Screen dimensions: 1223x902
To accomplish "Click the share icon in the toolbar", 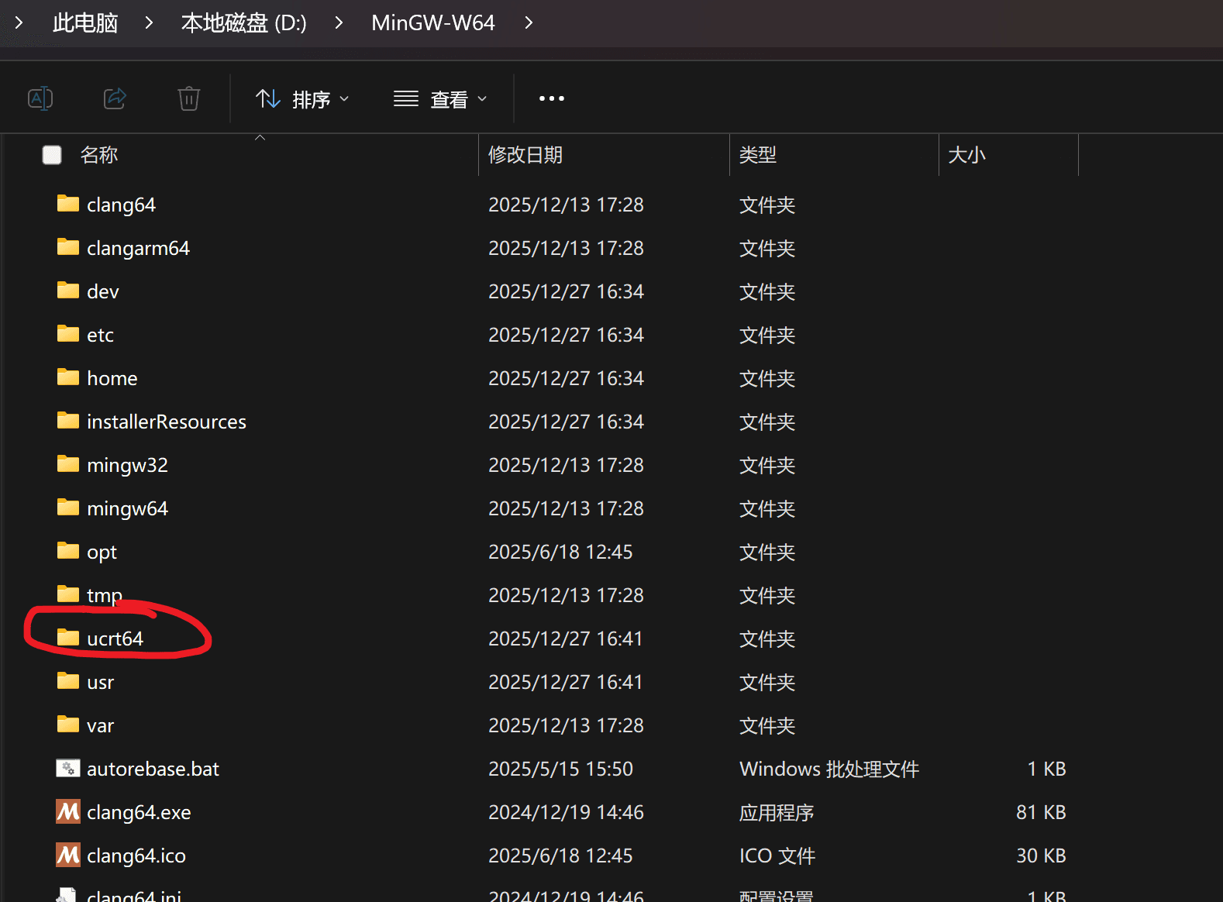I will coord(115,98).
